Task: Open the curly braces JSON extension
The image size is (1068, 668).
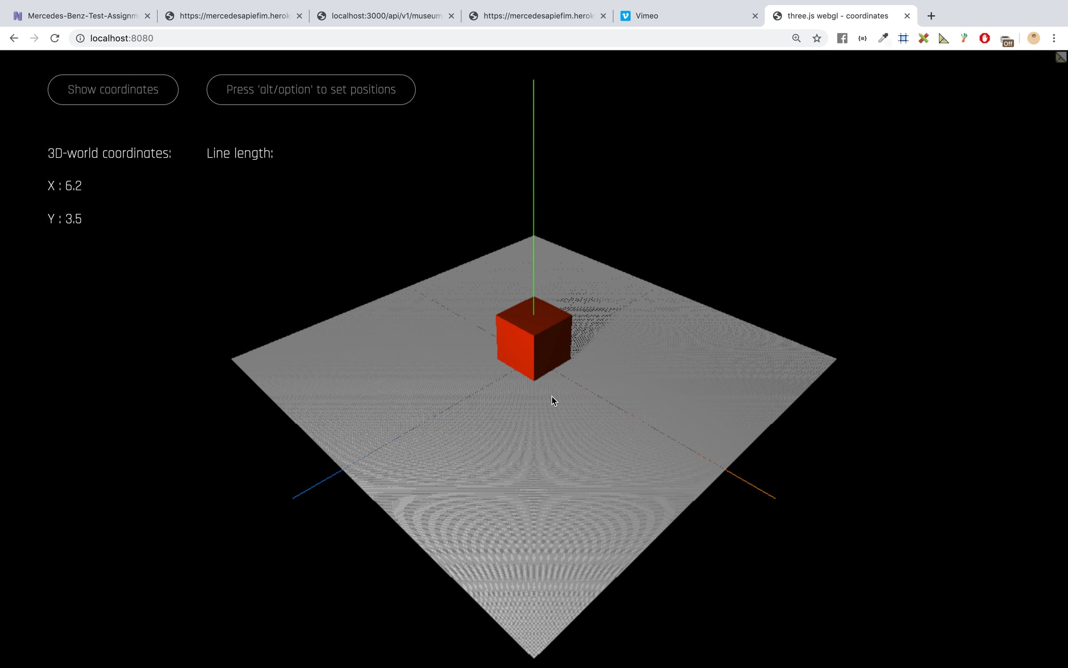Action: click(862, 38)
